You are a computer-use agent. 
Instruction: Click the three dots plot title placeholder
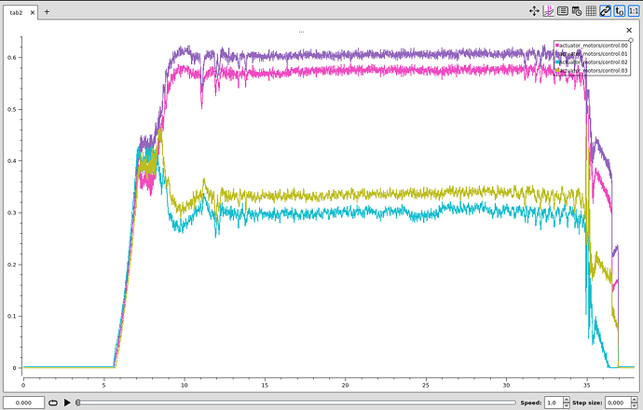301,32
